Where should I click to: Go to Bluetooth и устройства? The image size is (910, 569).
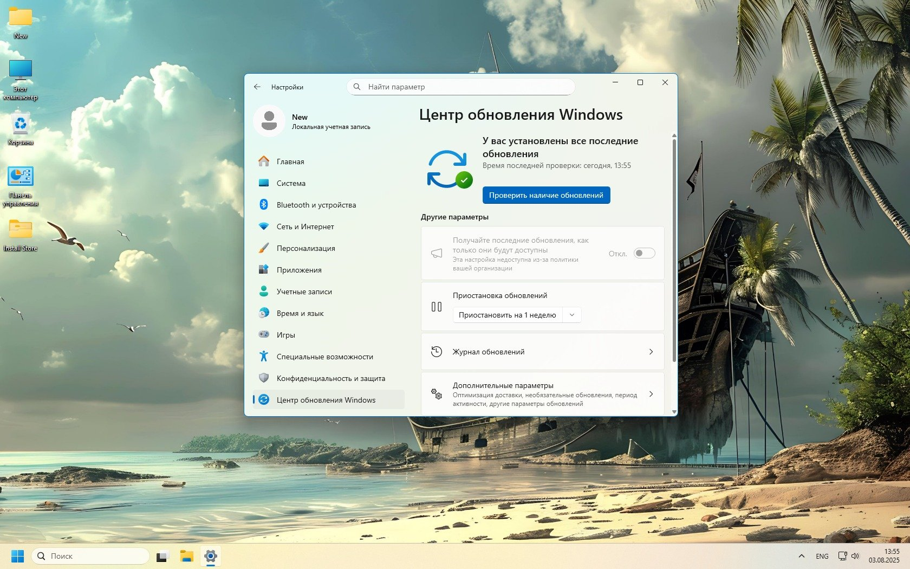pos(329,205)
